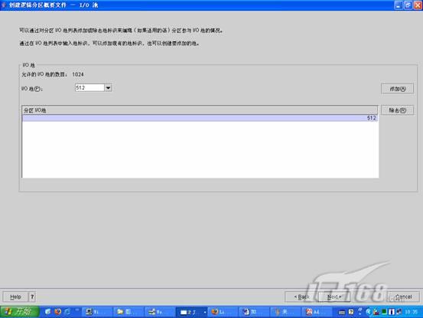Open the I/O pool dropdown arrow
Screen dimensions: 423x318
108,88
